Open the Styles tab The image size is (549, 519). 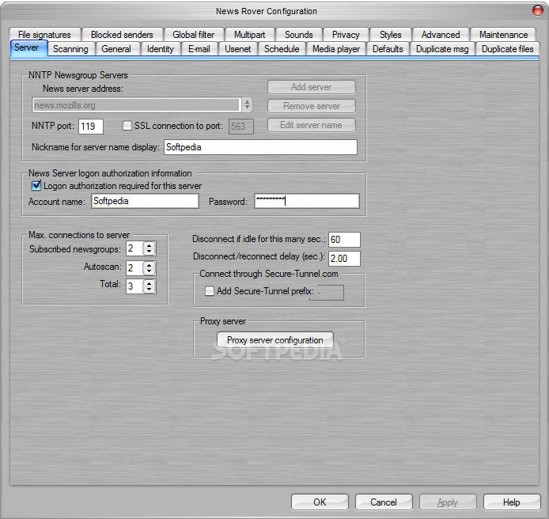(x=391, y=35)
